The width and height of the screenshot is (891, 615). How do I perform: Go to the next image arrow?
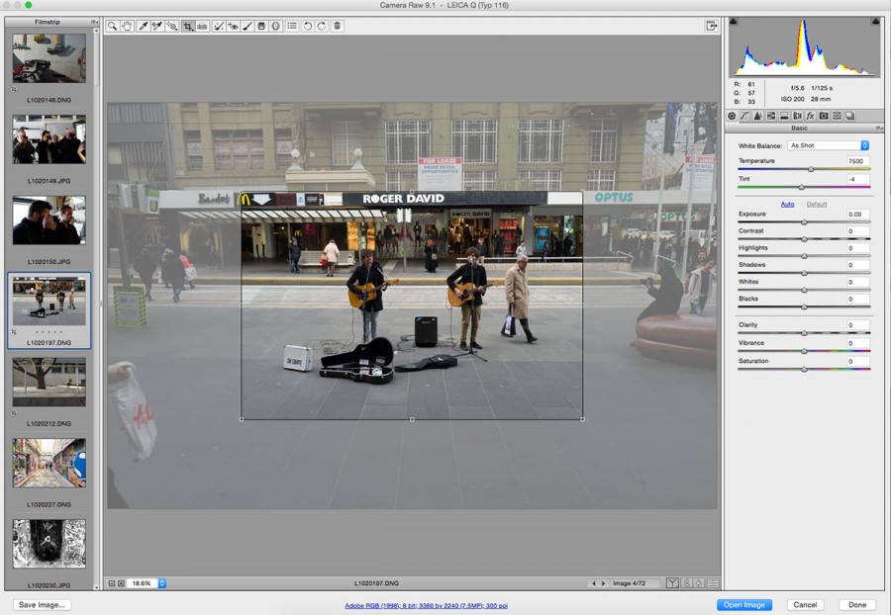[x=603, y=583]
